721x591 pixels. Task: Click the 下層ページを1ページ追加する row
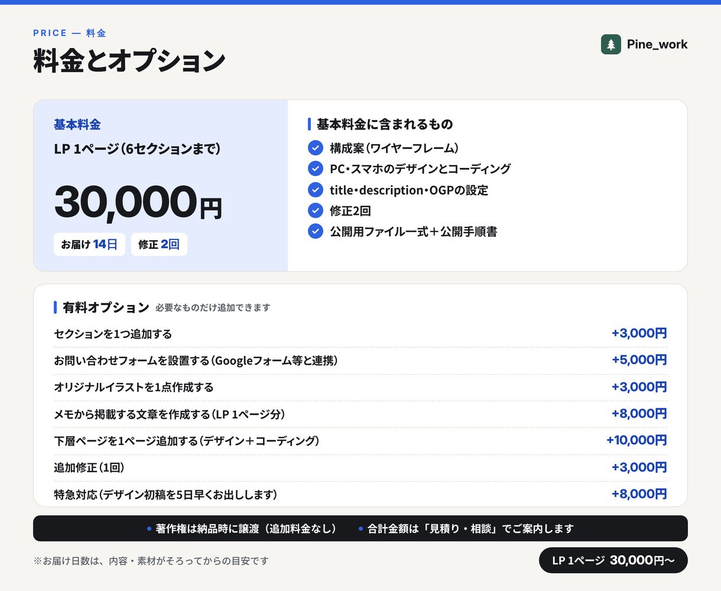click(360, 441)
